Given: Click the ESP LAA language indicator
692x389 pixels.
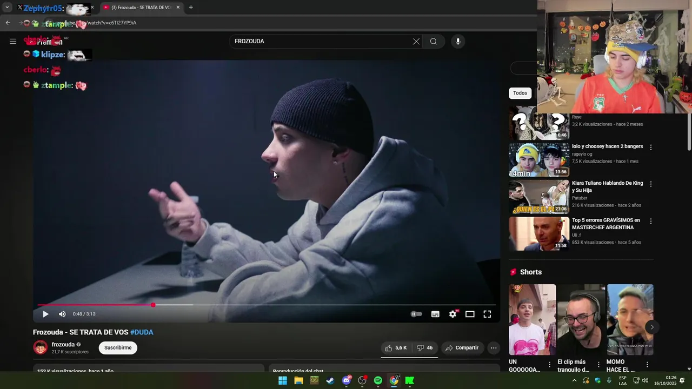Looking at the screenshot, I should pyautogui.click(x=623, y=380).
